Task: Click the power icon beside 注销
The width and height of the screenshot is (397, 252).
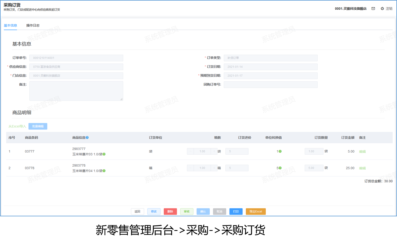Action: click(382, 8)
